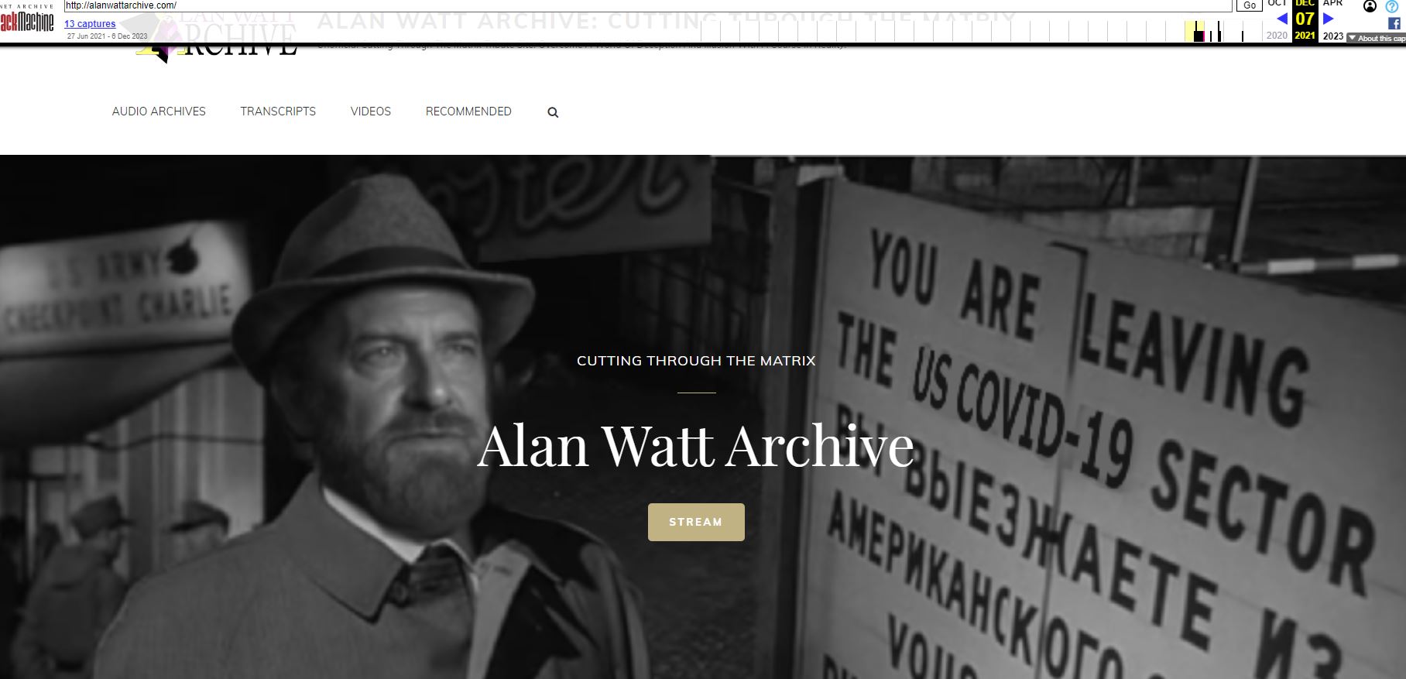Share capture via the Facebook icon
The image size is (1406, 679).
click(1394, 23)
